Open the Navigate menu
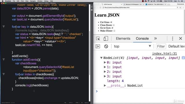The width and height of the screenshot is (185, 104). click(33, 1)
